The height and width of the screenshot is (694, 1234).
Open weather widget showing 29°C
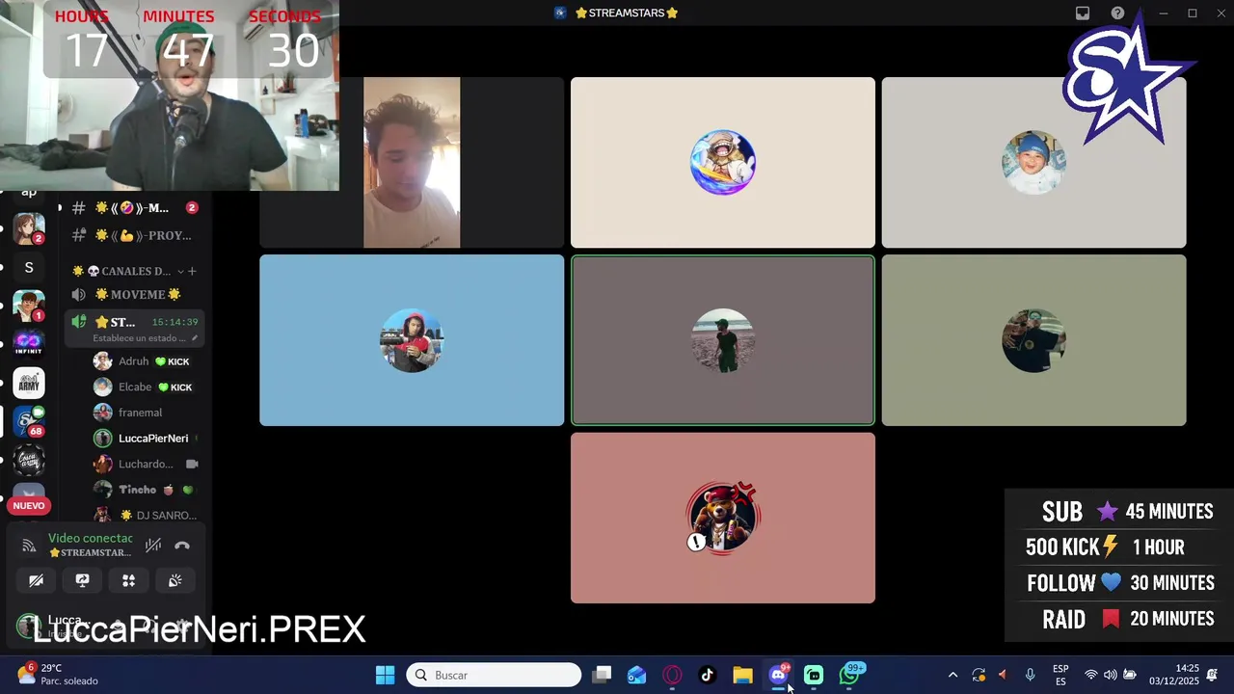tap(58, 675)
